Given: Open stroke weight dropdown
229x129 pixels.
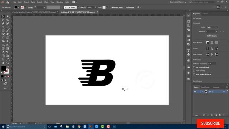Looking at the screenshot, I should pos(44,7).
